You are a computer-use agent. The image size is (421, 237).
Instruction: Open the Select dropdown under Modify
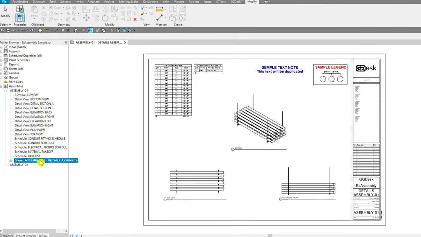pos(6,25)
